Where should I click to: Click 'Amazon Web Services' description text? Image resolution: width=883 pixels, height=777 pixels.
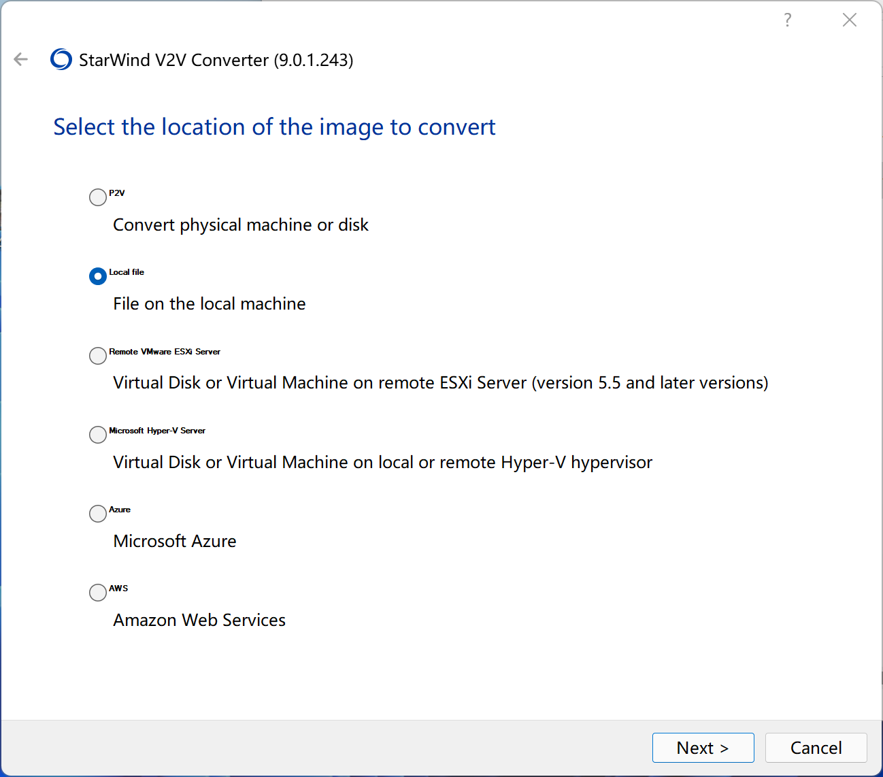(x=199, y=621)
